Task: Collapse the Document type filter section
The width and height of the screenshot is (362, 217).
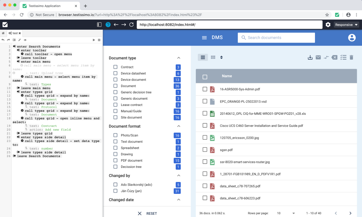Action: (x=179, y=58)
